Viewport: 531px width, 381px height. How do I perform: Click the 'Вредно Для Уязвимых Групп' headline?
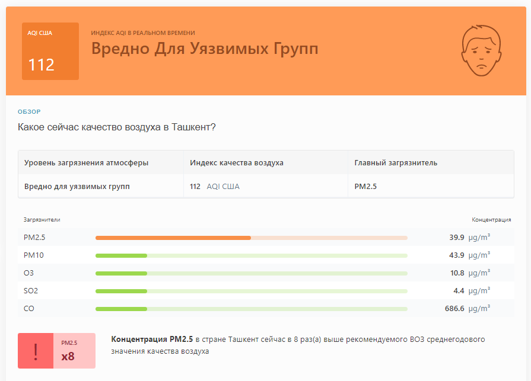tap(205, 49)
